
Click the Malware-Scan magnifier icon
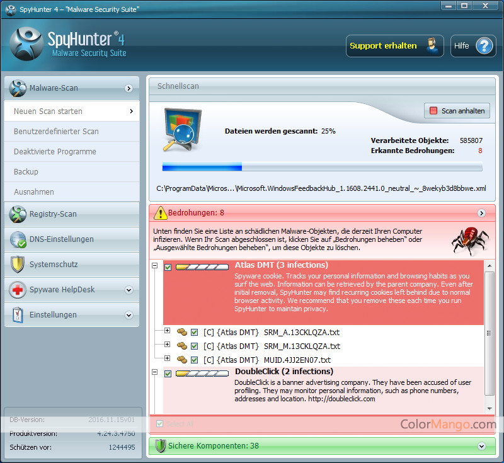click(x=18, y=88)
